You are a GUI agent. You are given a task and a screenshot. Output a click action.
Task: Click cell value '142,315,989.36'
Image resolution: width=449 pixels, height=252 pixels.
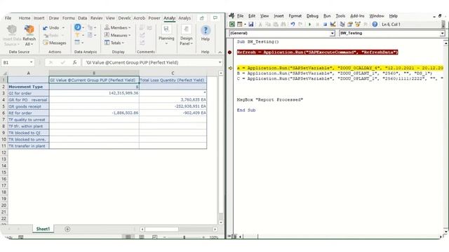[x=94, y=93]
